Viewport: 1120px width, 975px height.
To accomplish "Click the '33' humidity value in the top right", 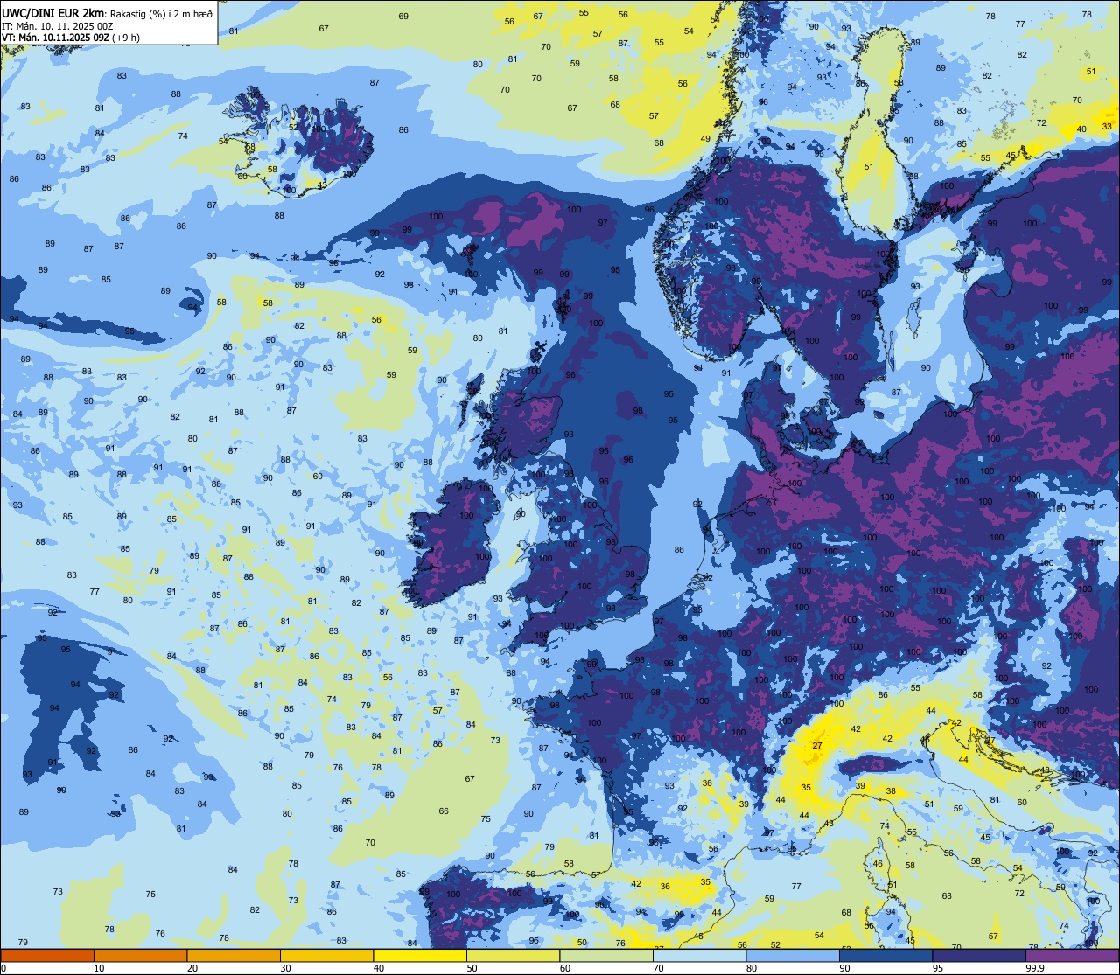I will pos(1107,127).
